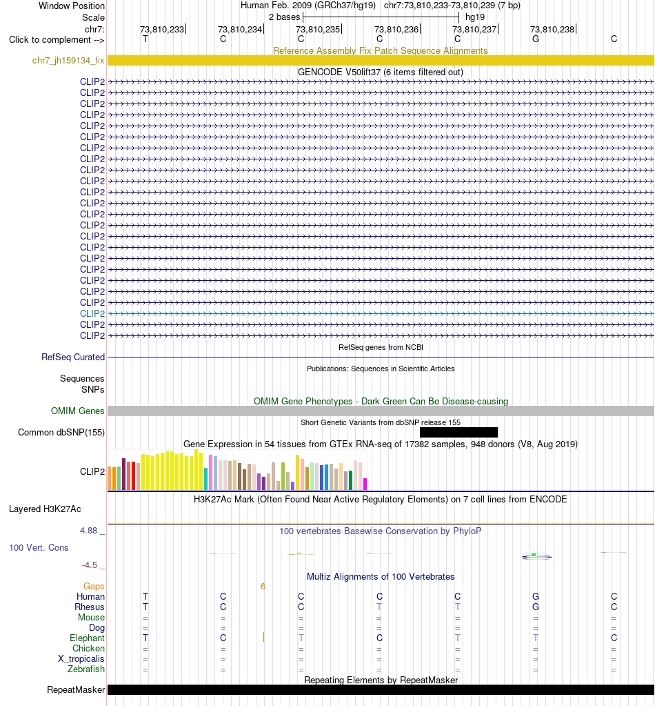Select the Rhesus species label
655x706 pixels.
pyautogui.click(x=90, y=607)
